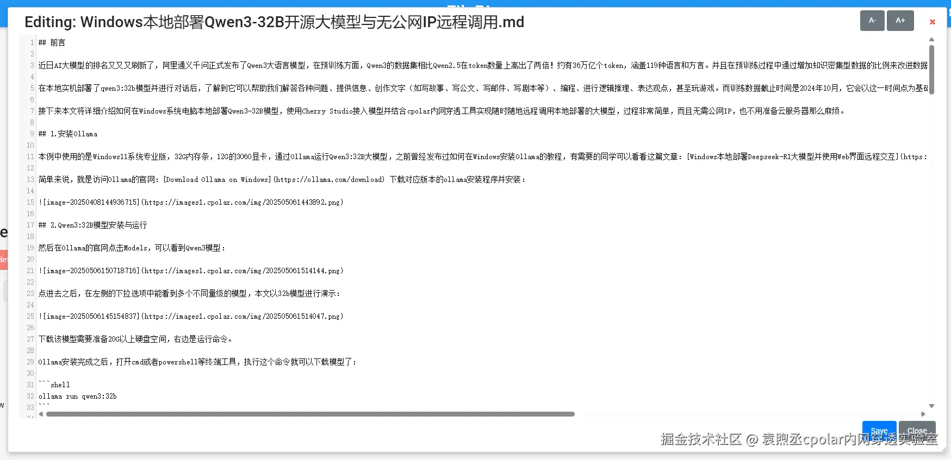Click the line starting '点进去之后，在左侧的下拉选项'
Image resolution: width=951 pixels, height=460 pixels.
[x=189, y=293]
